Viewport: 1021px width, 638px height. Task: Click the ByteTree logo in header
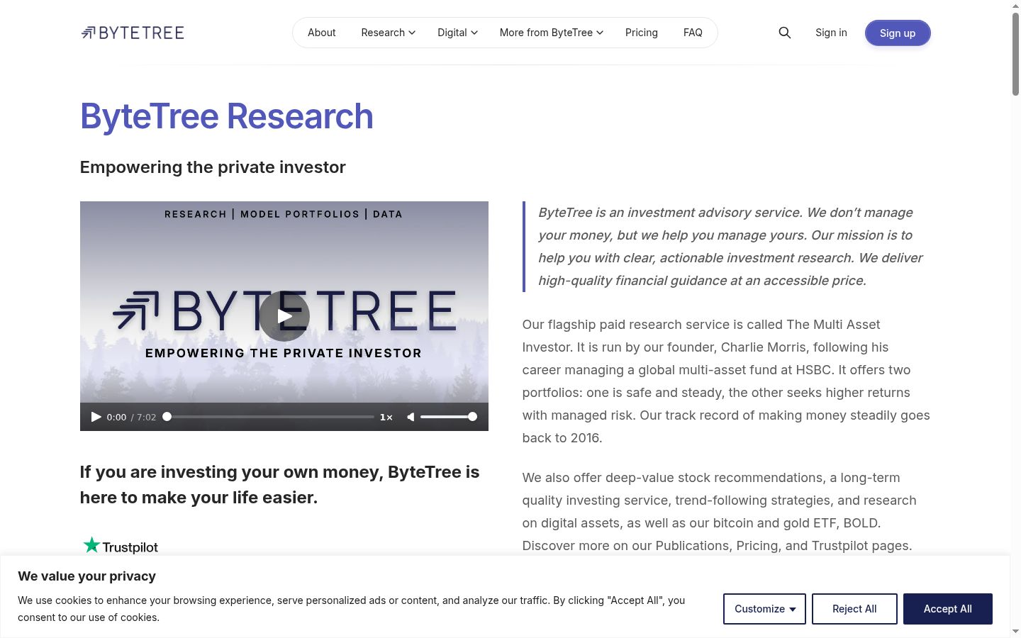click(x=133, y=33)
